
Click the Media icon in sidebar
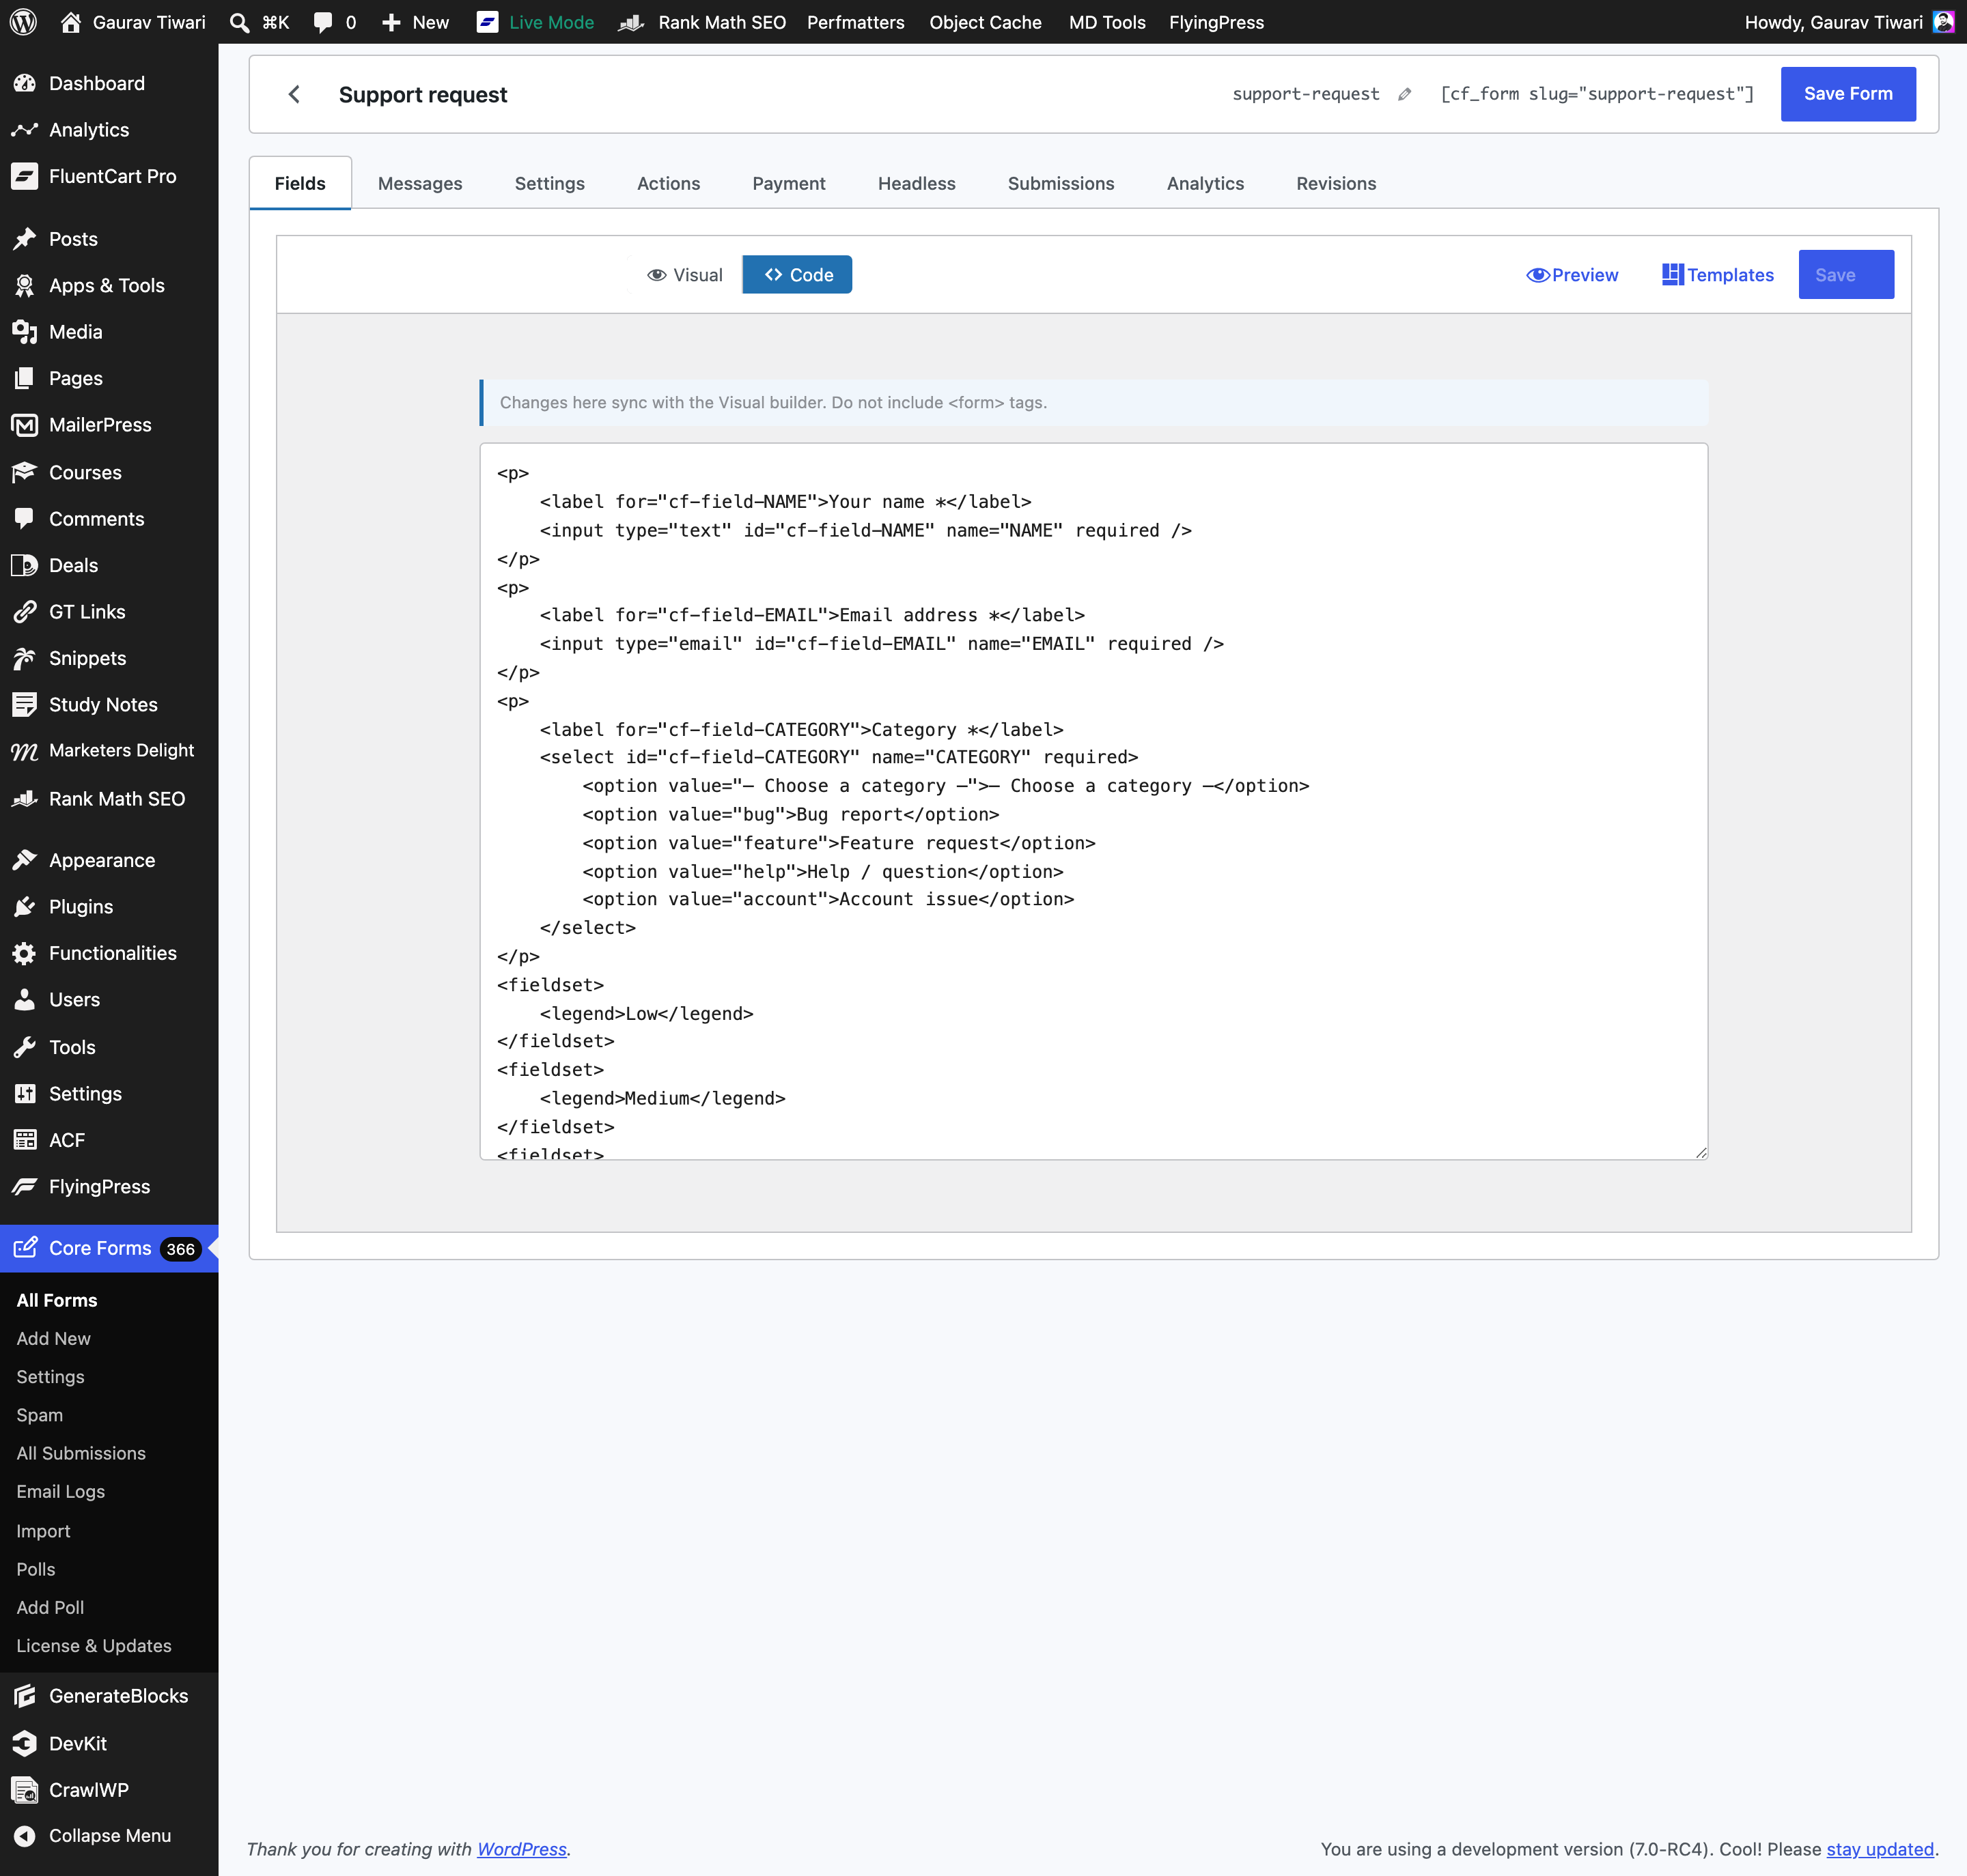[25, 332]
